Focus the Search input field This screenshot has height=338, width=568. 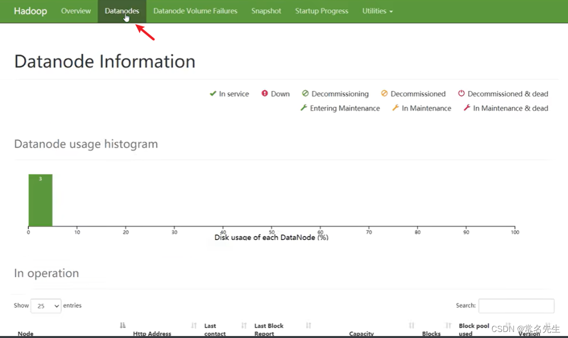click(516, 306)
